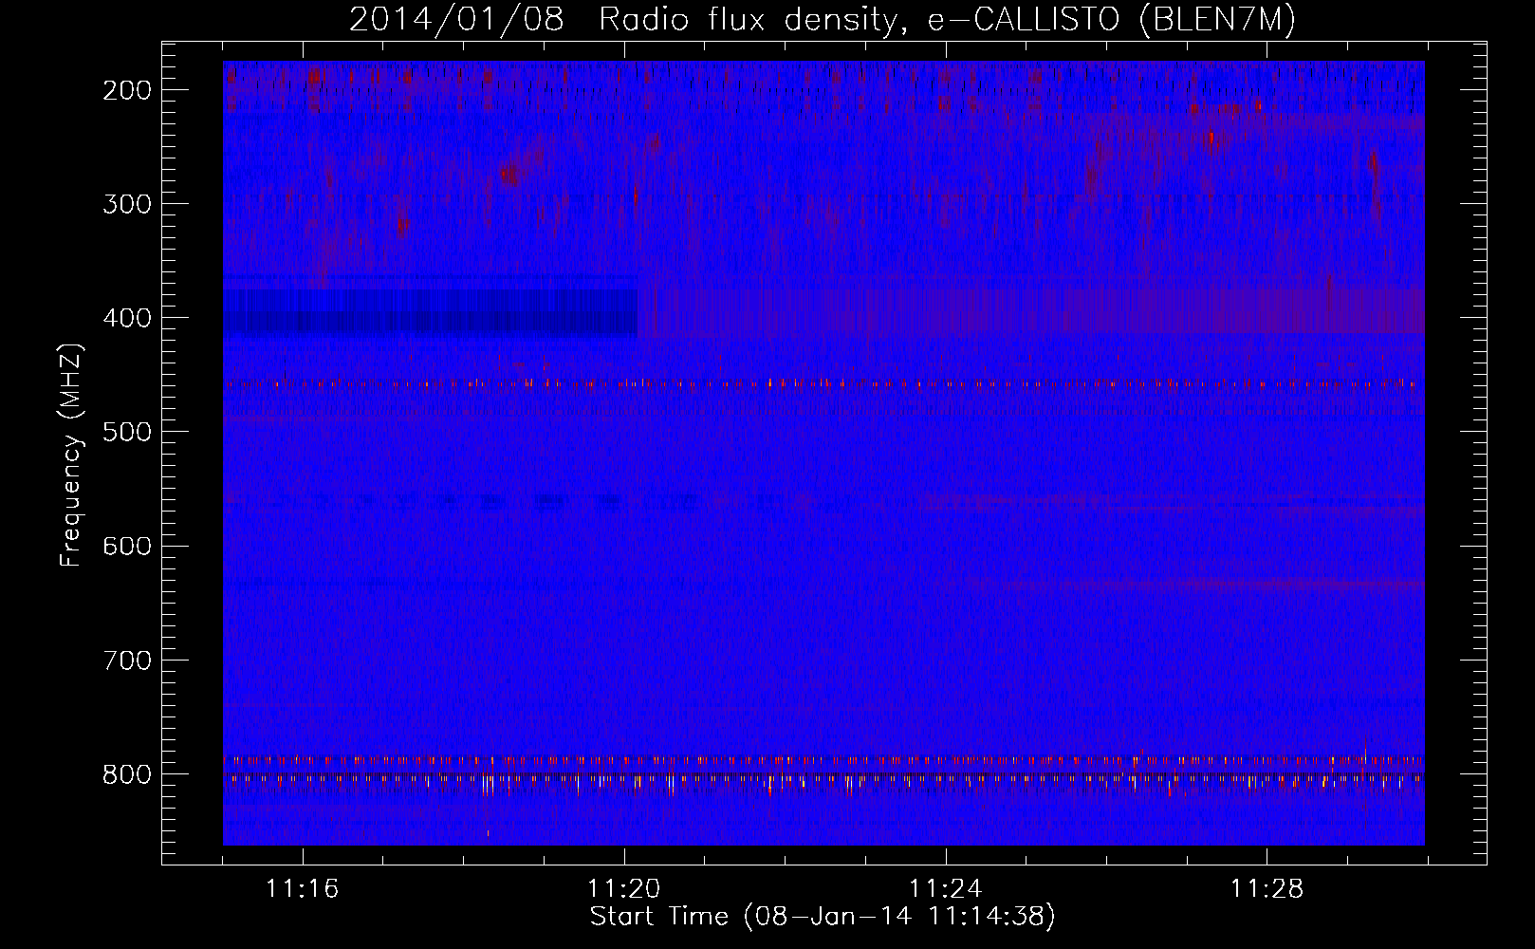Click the 800 frequency tick label
The width and height of the screenshot is (1535, 949).
point(127,774)
